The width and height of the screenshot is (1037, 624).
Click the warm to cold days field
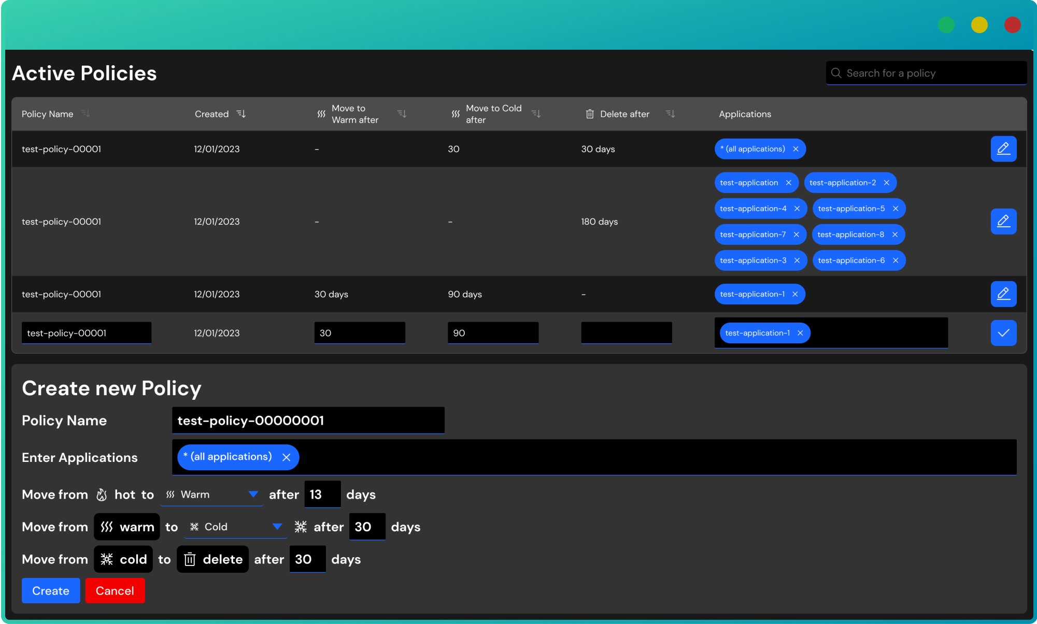pyautogui.click(x=367, y=527)
